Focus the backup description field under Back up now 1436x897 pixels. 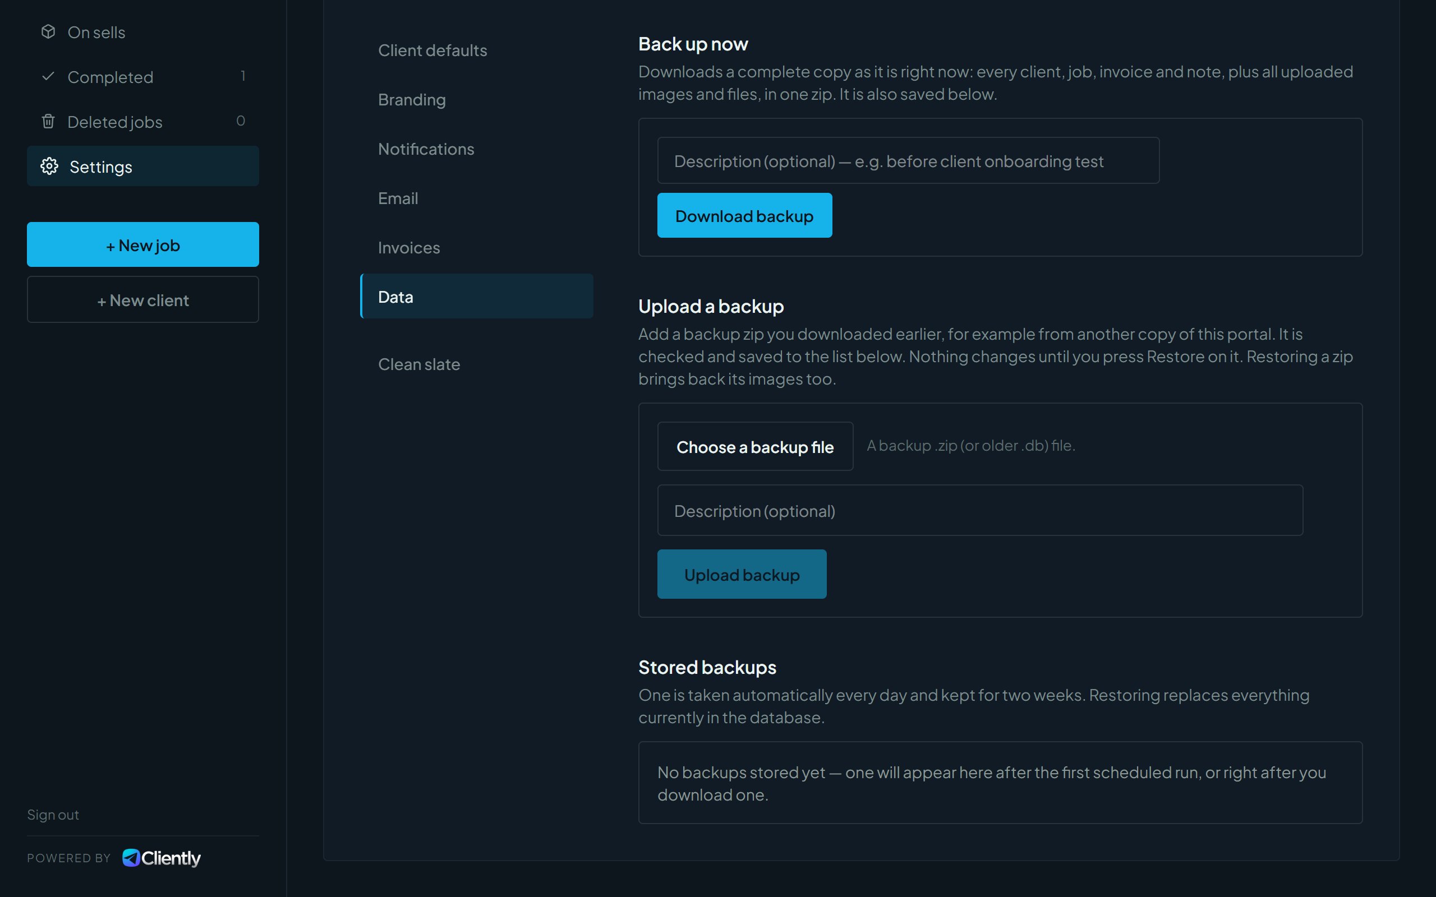click(908, 161)
